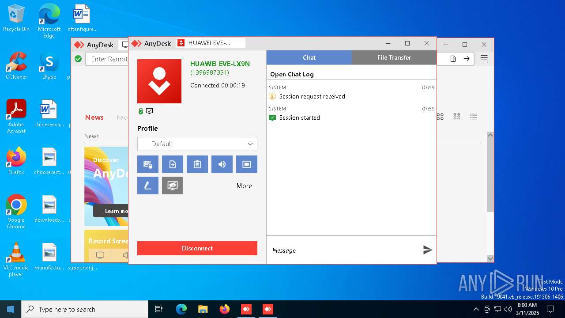Click the 1396987351 address ID text
Screen dimensions: 565x318
point(210,72)
